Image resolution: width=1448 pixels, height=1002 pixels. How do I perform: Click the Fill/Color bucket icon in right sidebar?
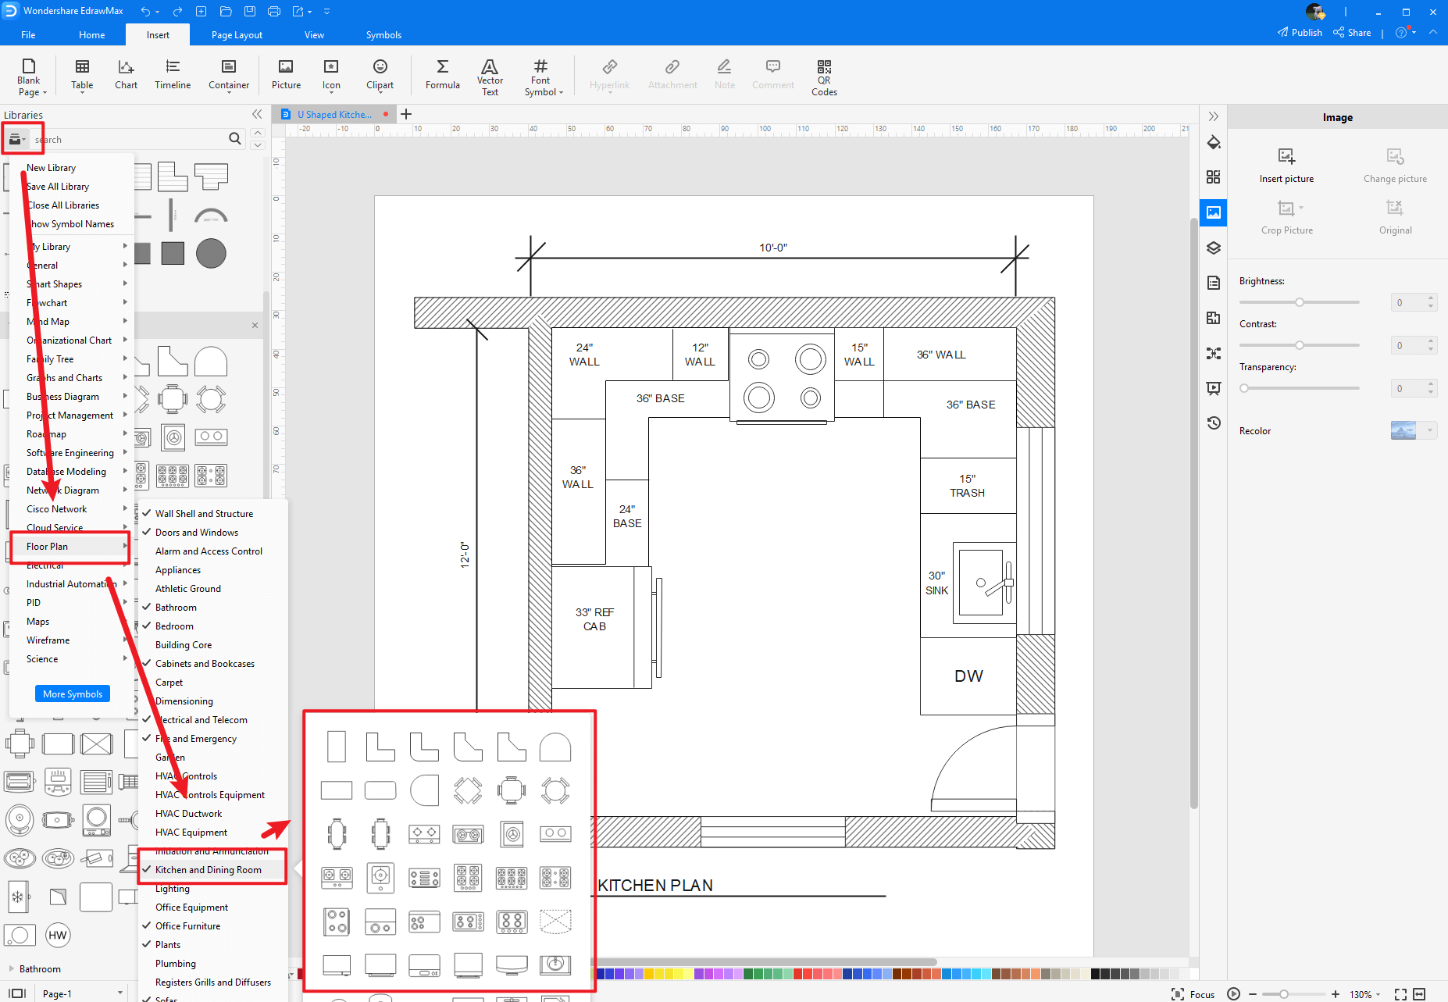(x=1214, y=143)
